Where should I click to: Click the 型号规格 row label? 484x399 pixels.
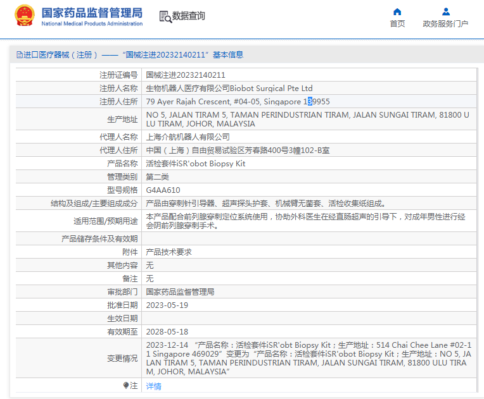click(122, 190)
